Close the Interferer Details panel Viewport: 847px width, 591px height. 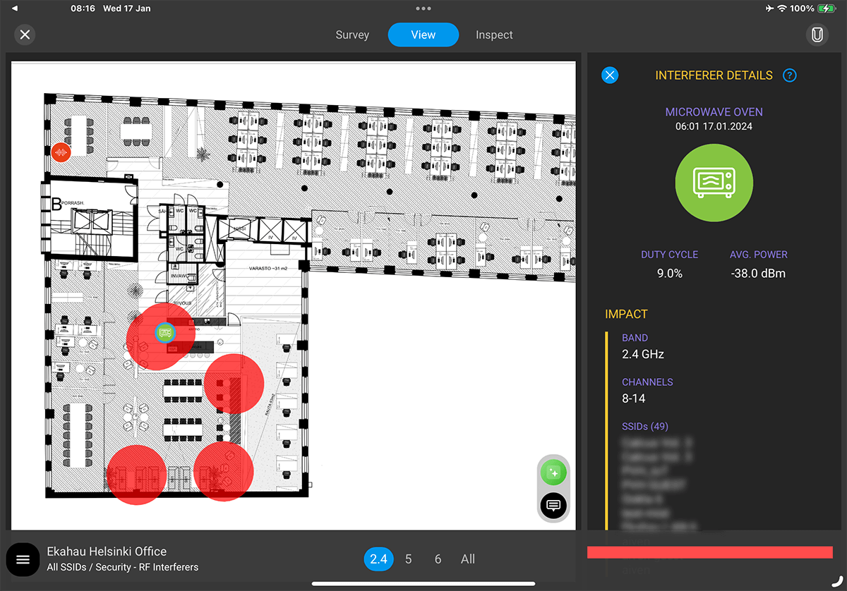[610, 75]
